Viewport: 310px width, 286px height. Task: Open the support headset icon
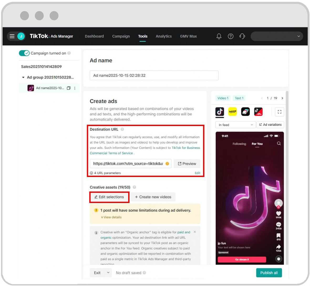pos(242,36)
